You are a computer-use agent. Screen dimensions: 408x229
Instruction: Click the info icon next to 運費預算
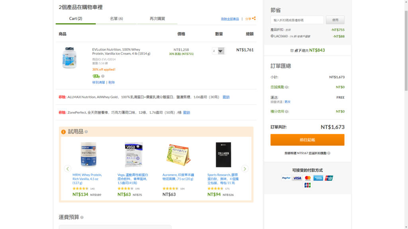pyautogui.click(x=82, y=217)
